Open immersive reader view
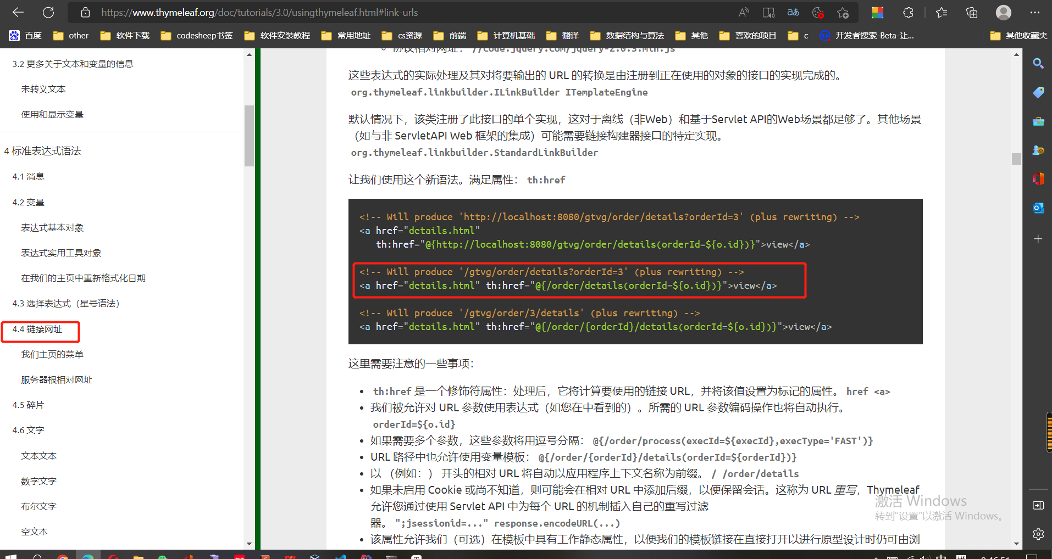1052x559 pixels. click(x=768, y=12)
